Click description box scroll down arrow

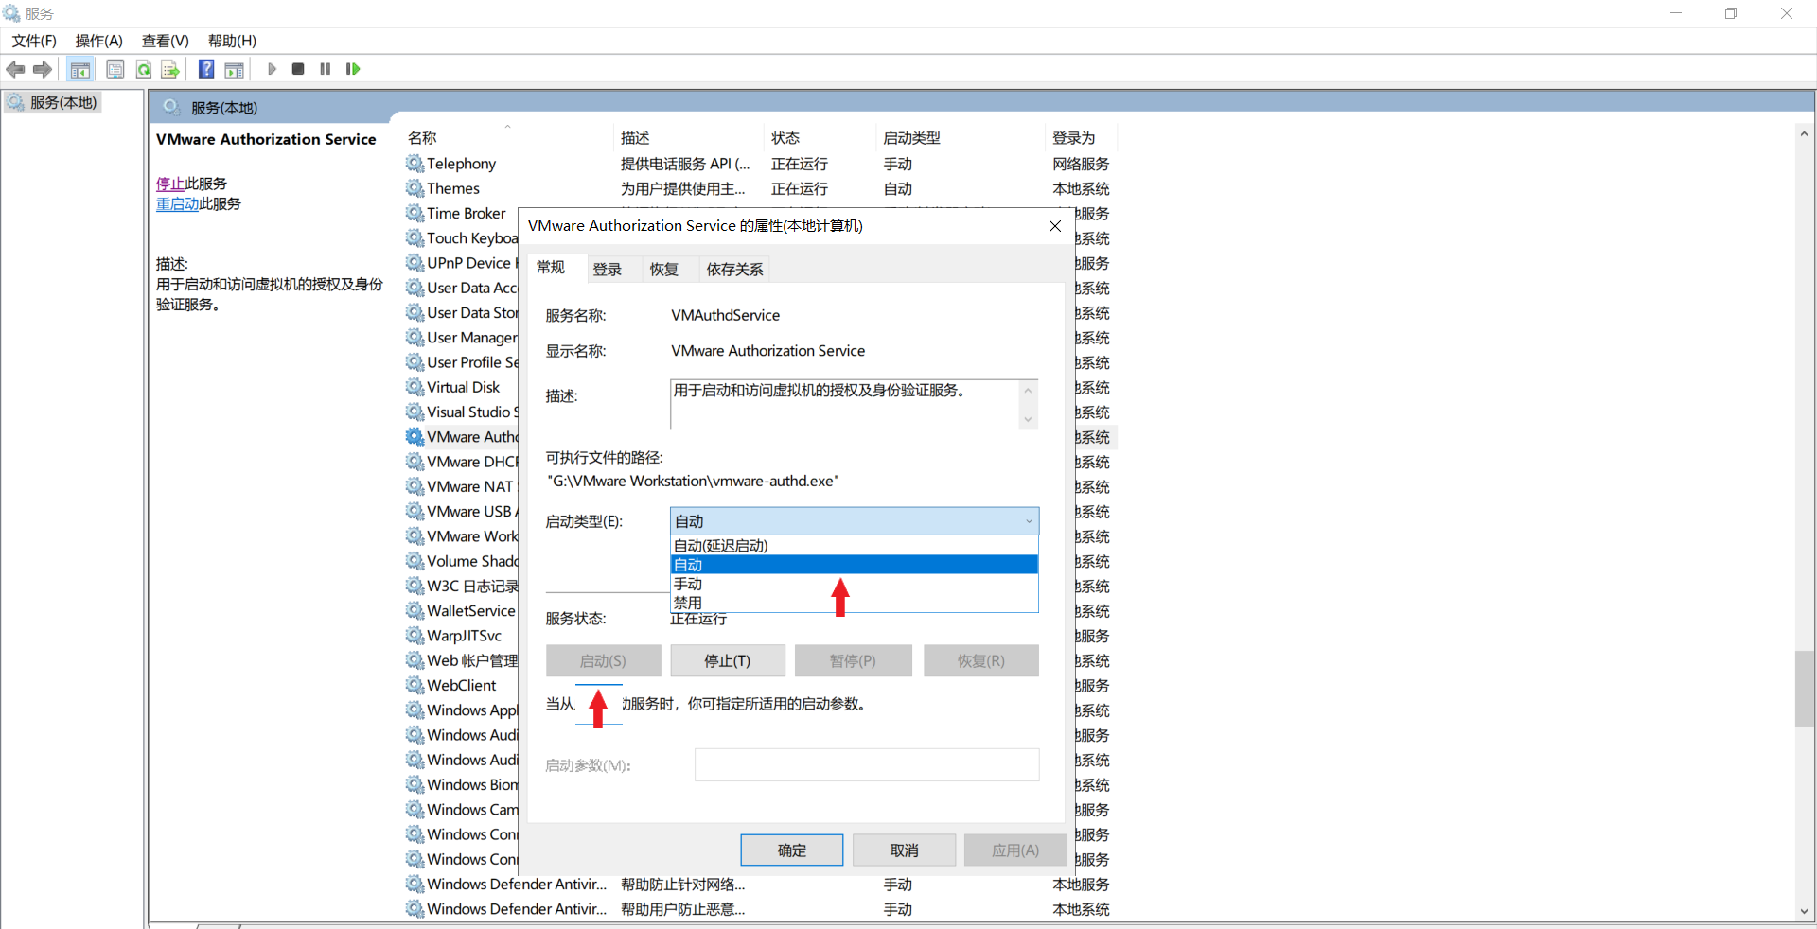[1028, 419]
